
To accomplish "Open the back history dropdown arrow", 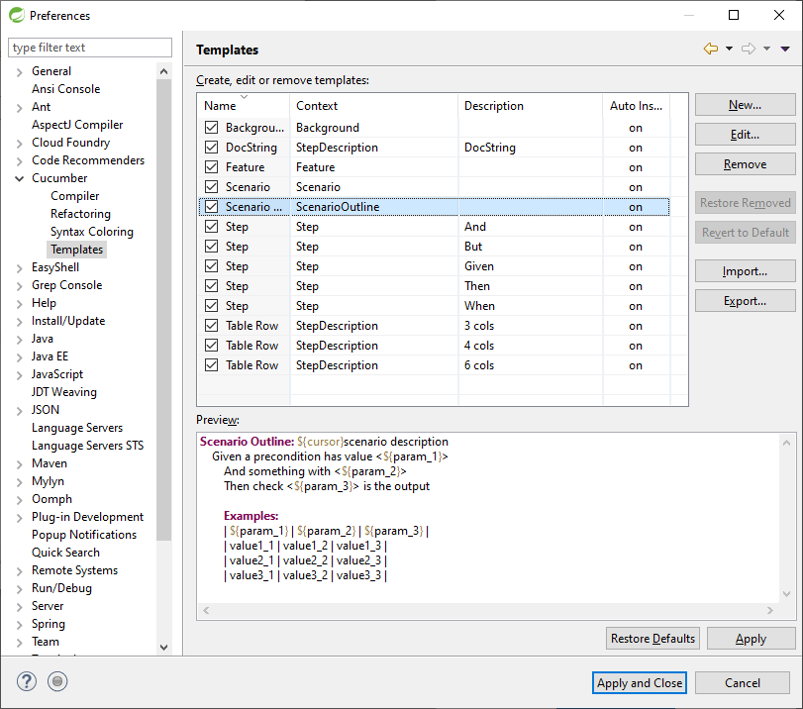I will pos(729,49).
